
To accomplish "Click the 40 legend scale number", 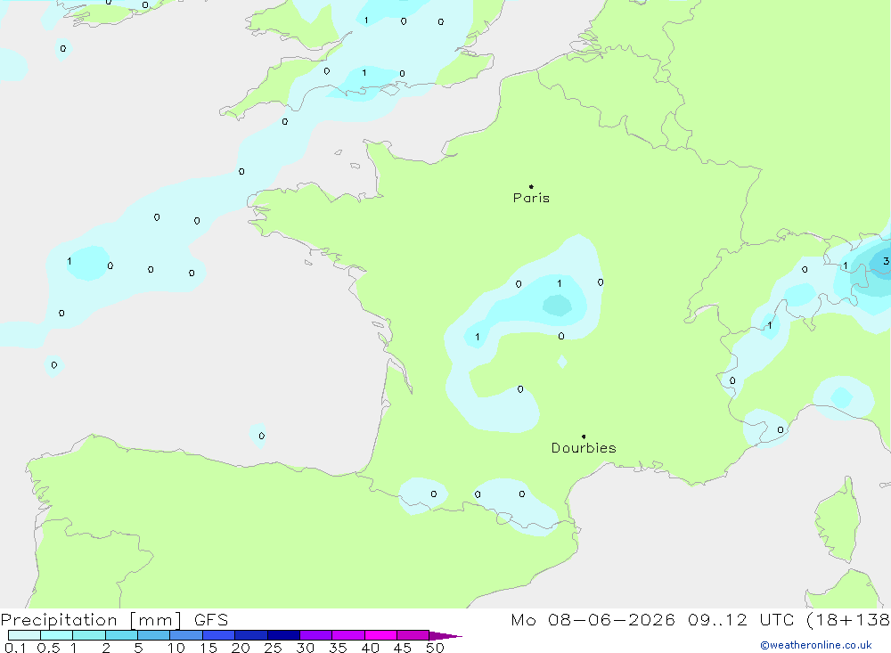I will tap(370, 648).
